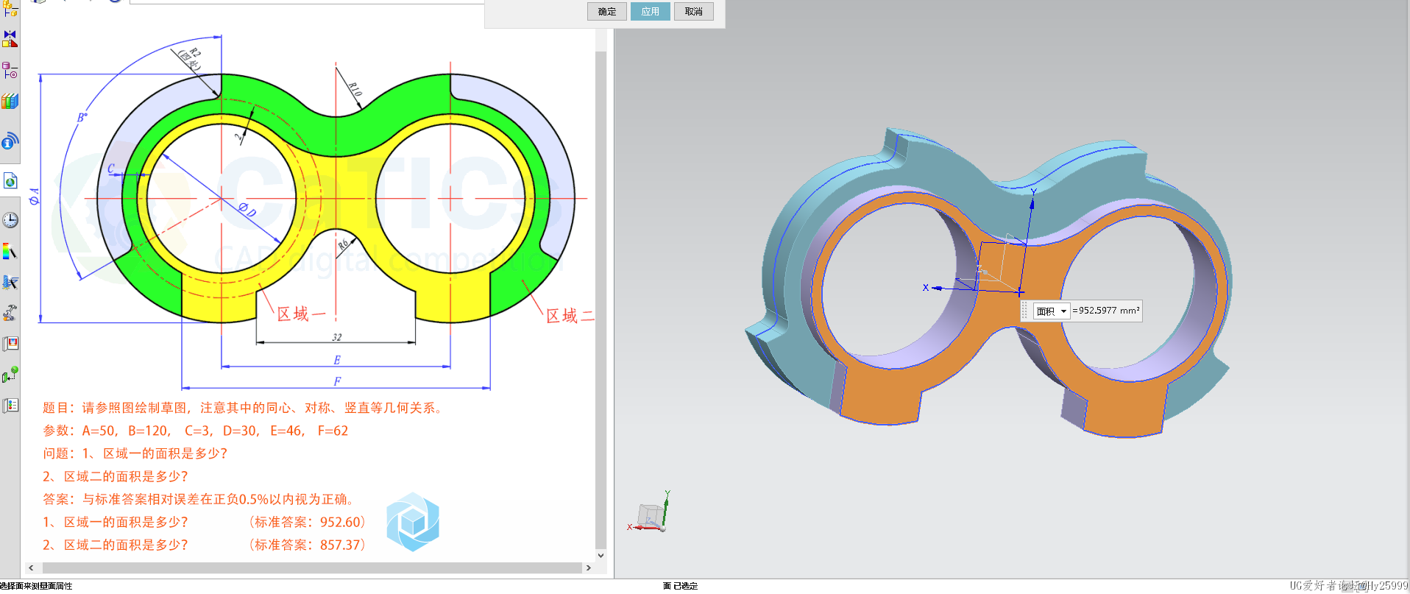The width and height of the screenshot is (1410, 594).
Task: Click the text 标准答案：952.60
Action: tap(308, 522)
